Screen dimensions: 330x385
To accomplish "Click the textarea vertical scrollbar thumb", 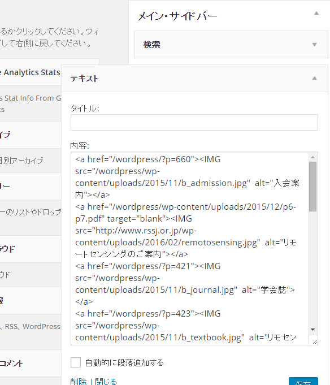I will [x=312, y=187].
